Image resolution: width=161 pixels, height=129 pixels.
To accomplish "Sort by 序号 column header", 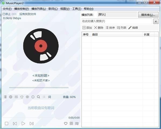I will tap(86, 35).
